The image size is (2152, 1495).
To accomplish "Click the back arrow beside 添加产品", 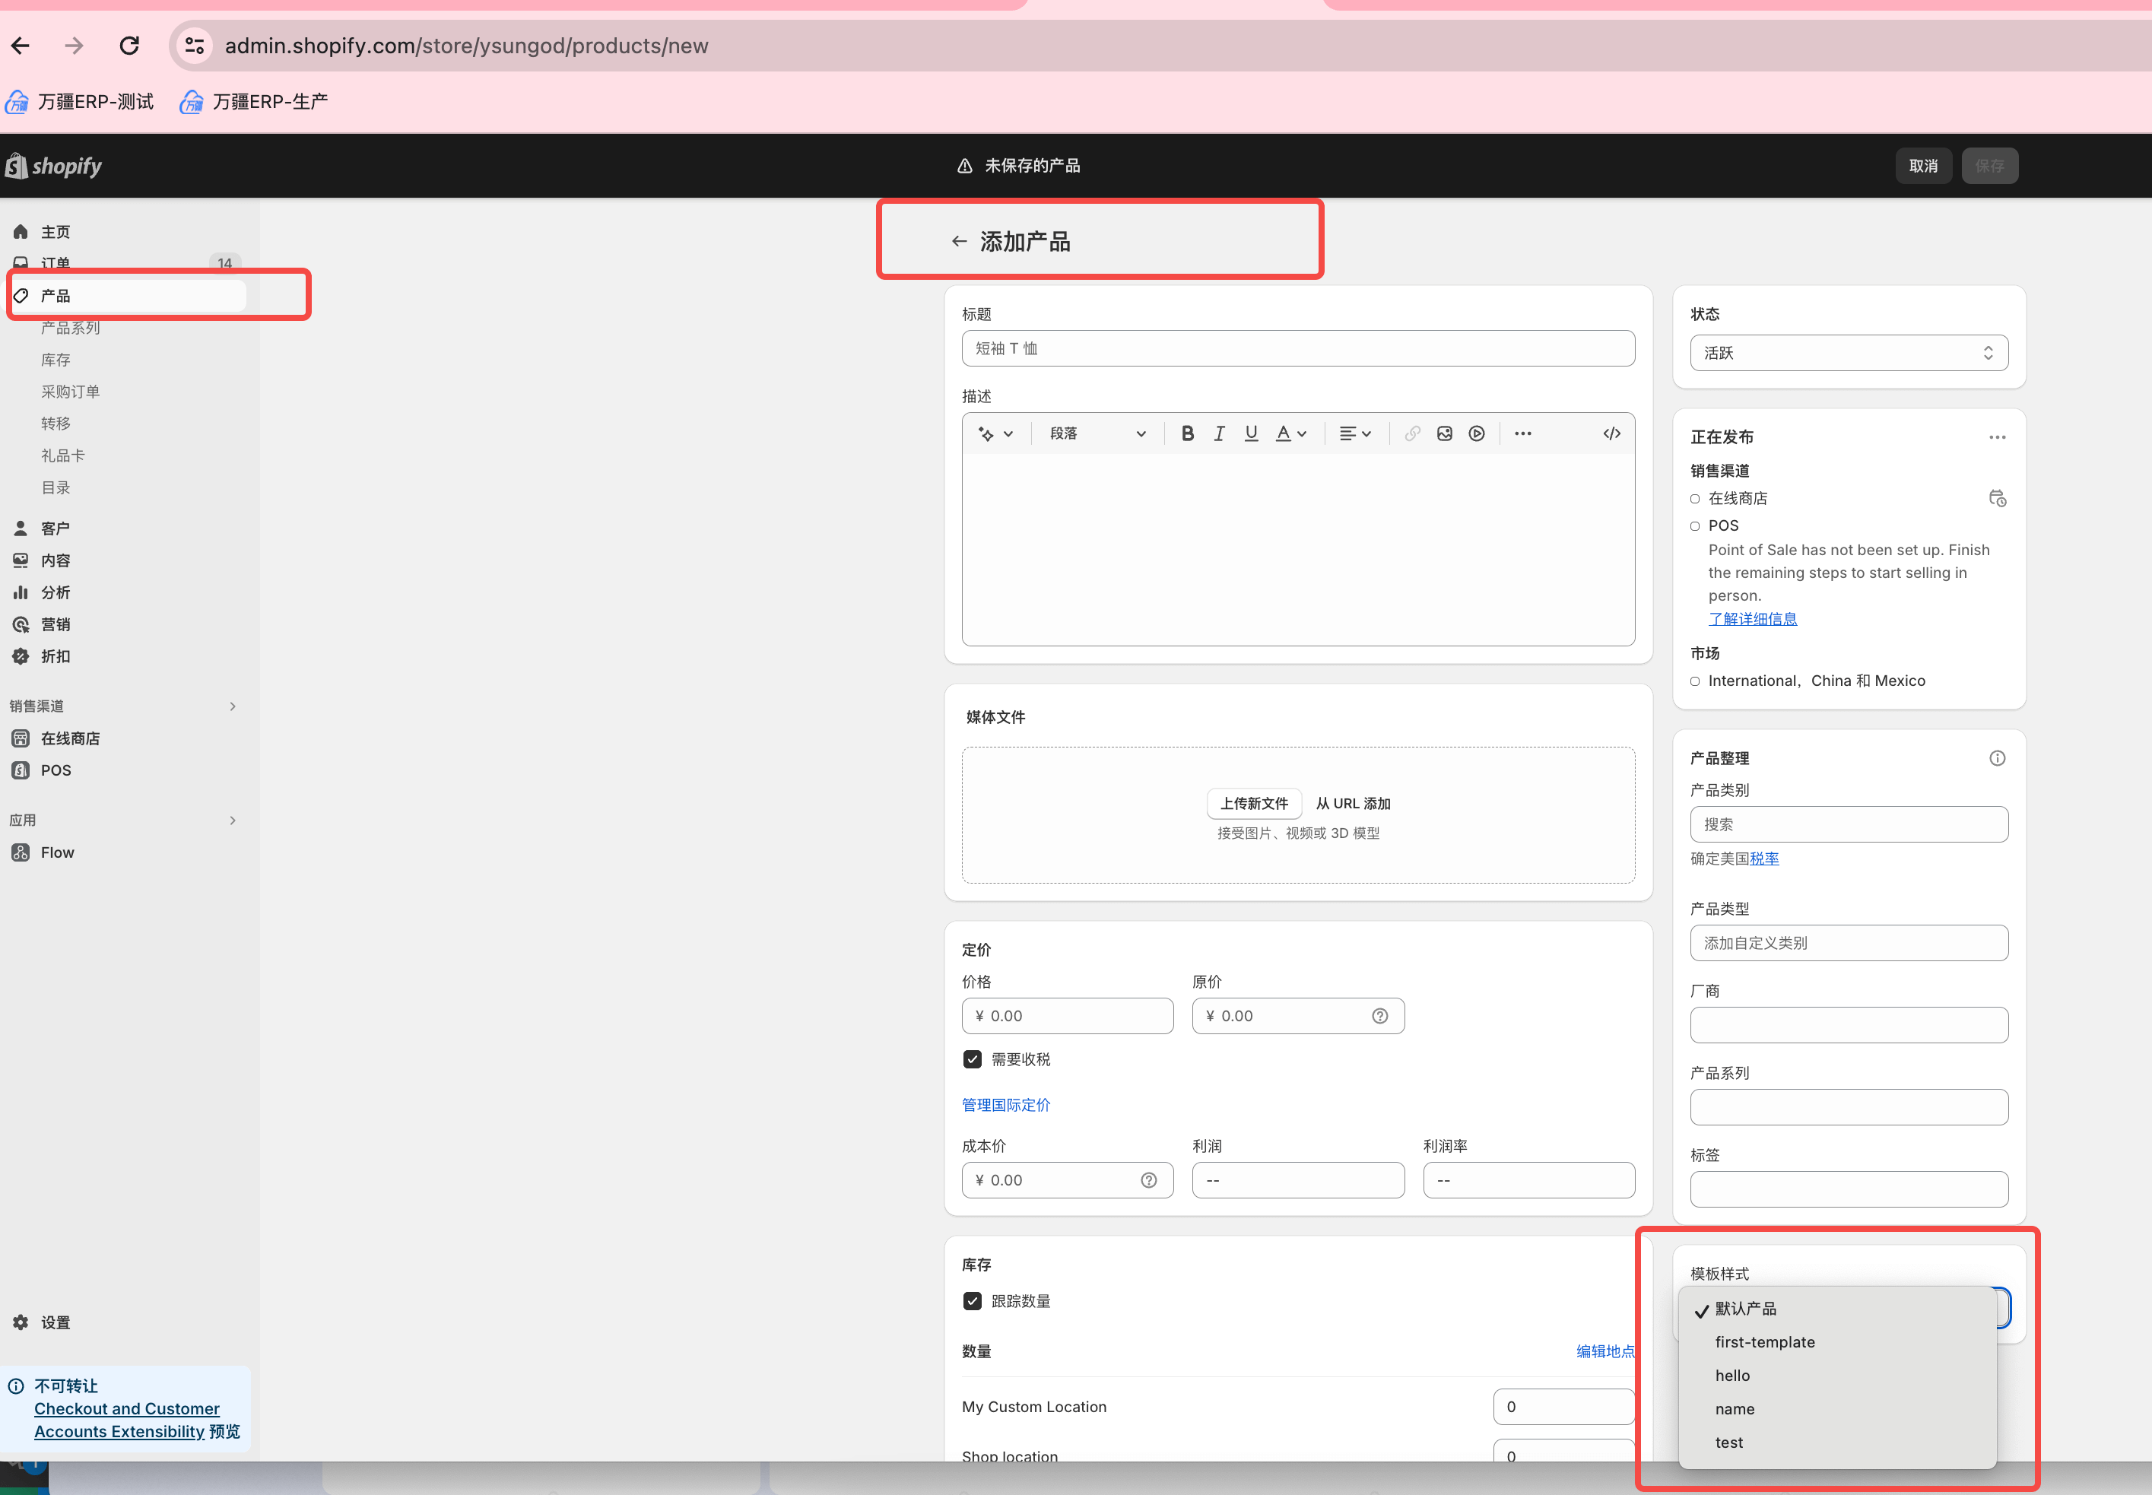I will pyautogui.click(x=959, y=242).
